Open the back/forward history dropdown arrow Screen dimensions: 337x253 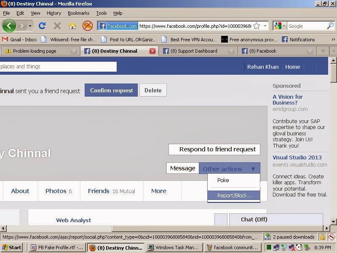pos(30,26)
